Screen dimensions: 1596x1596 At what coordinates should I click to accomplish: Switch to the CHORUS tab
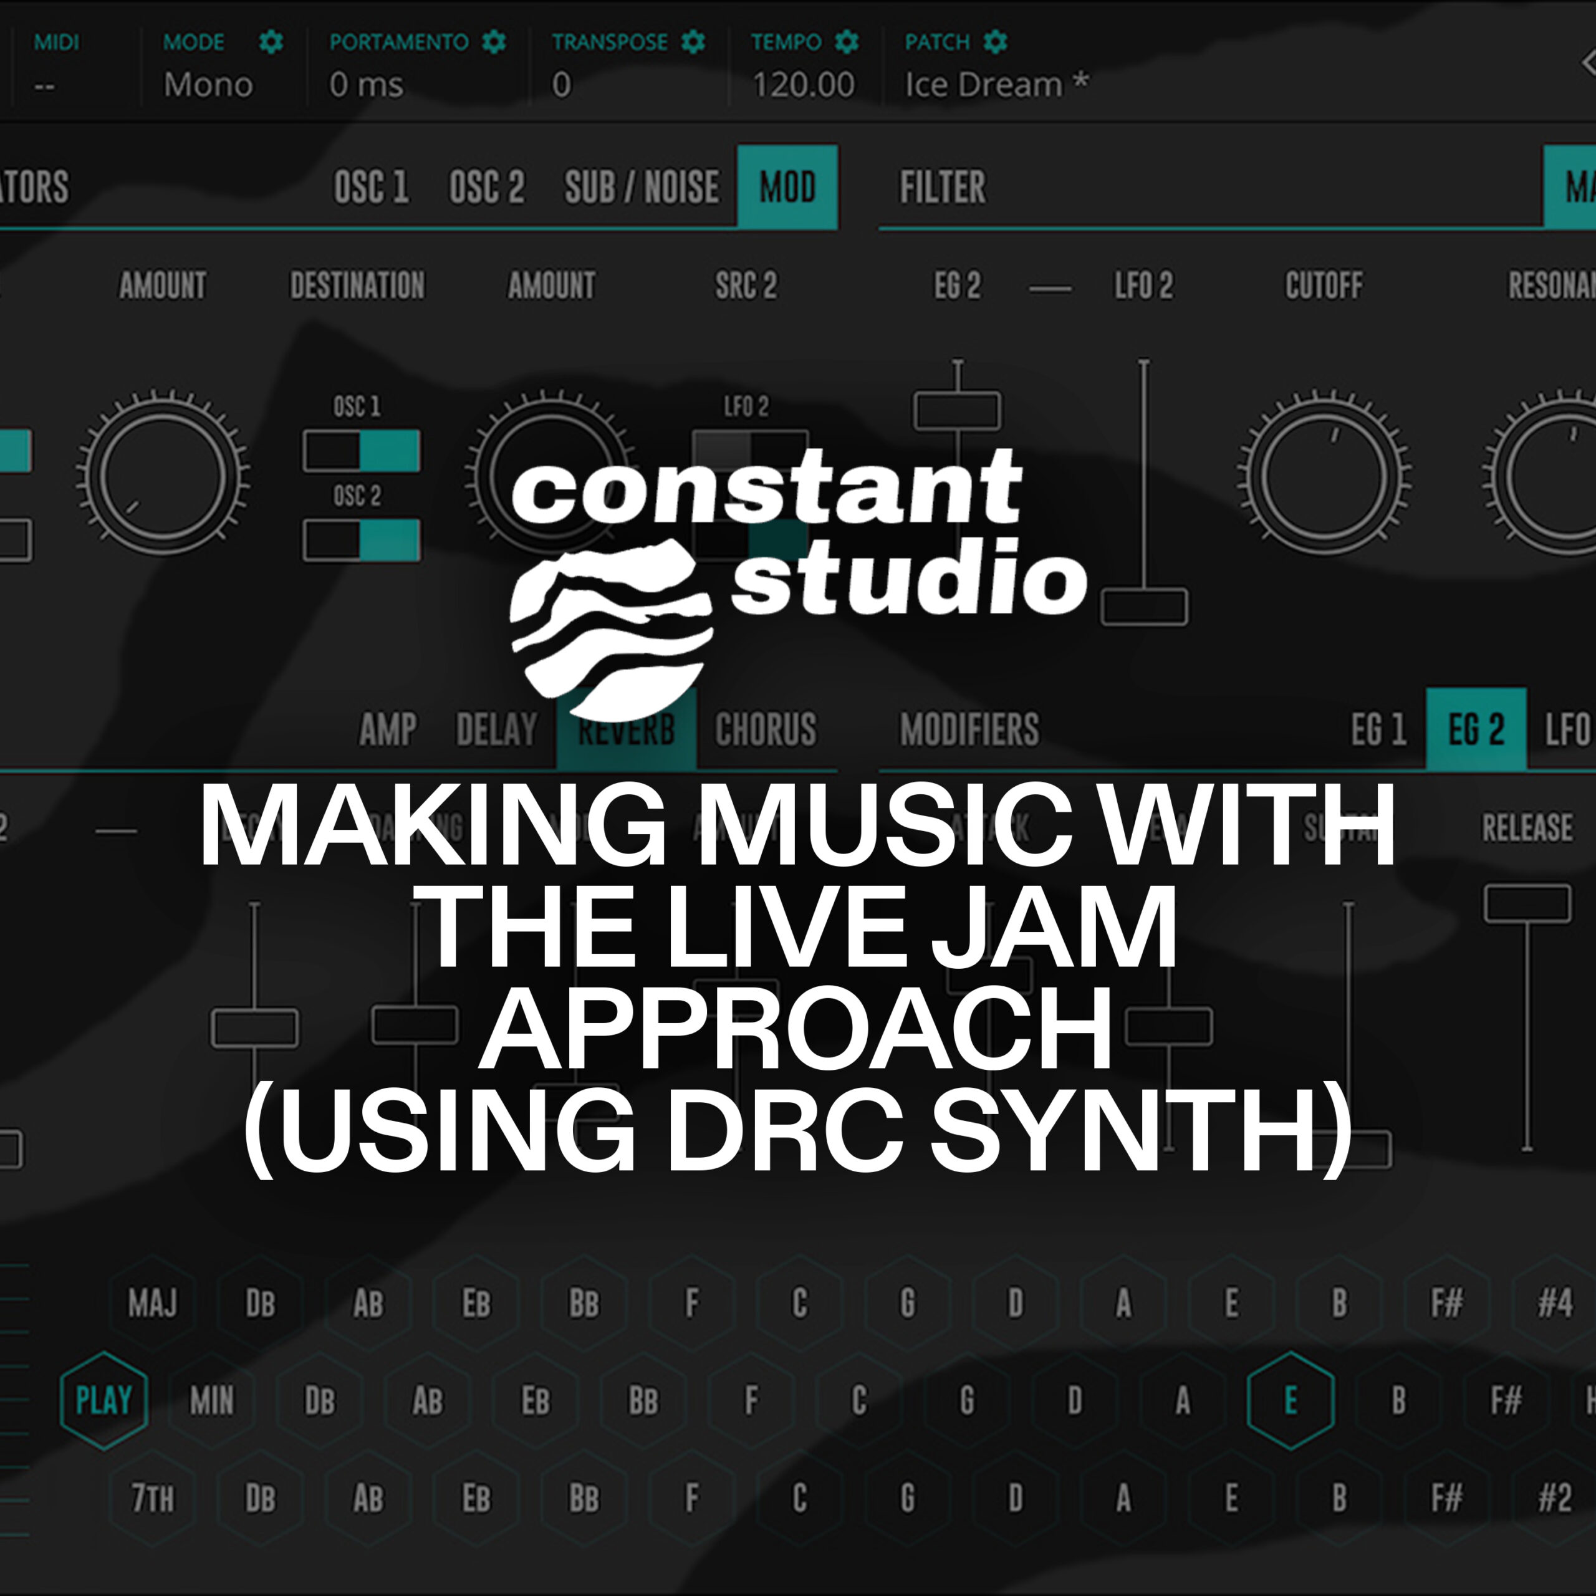tap(765, 729)
